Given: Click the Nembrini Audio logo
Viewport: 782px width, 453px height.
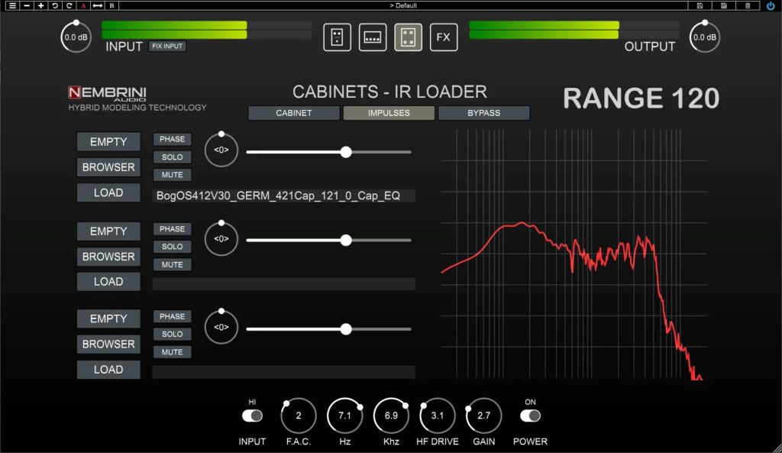Looking at the screenshot, I should (x=107, y=93).
